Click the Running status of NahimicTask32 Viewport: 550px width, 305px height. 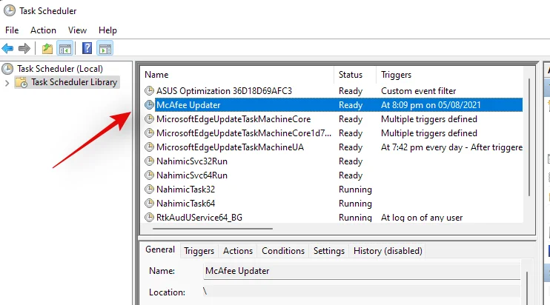(x=355, y=190)
